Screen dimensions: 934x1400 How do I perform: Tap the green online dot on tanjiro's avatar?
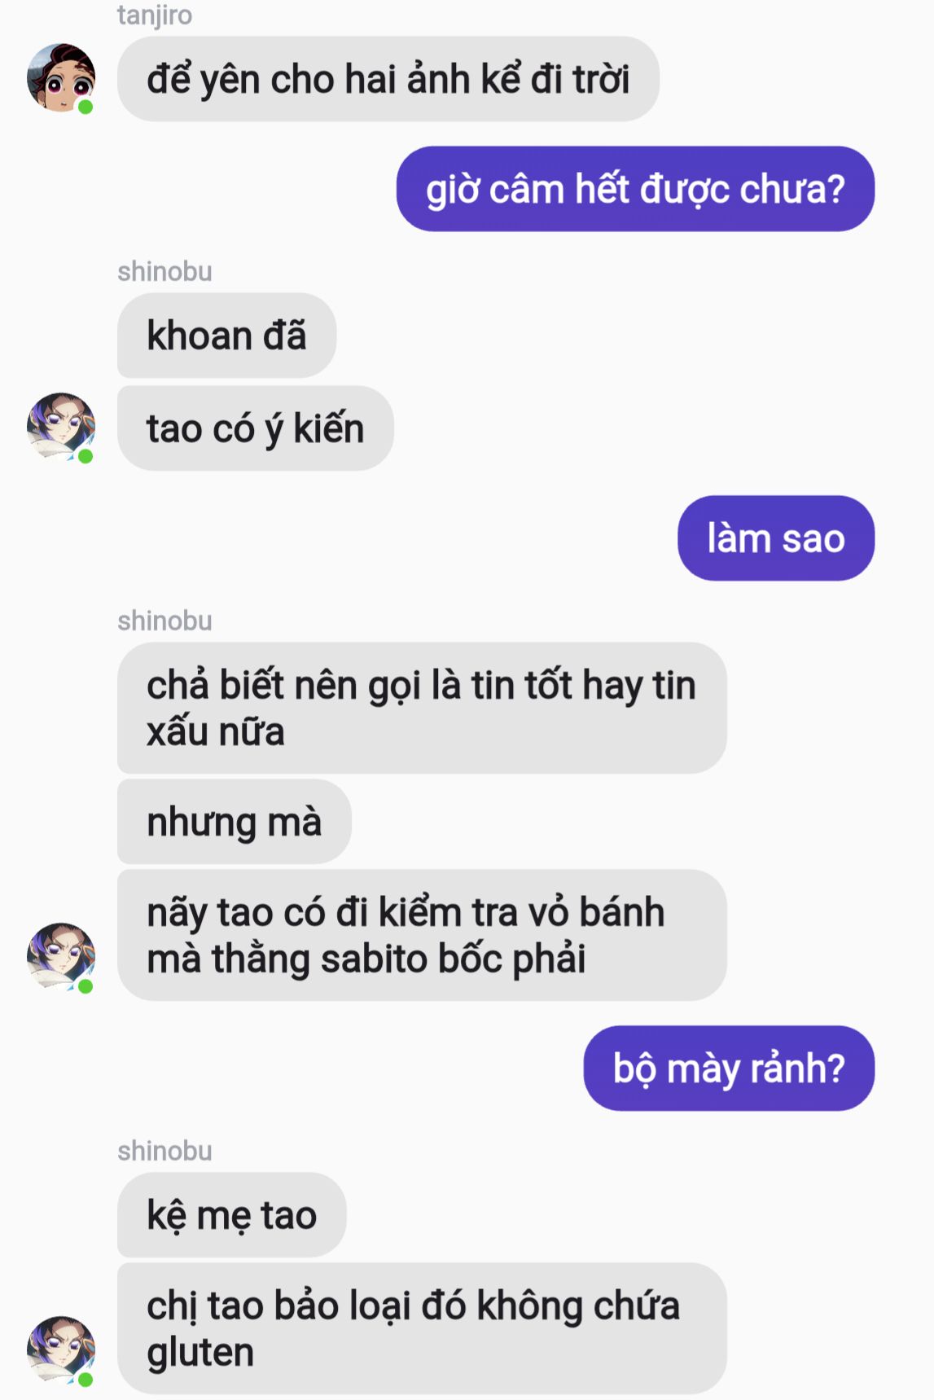pos(86,107)
